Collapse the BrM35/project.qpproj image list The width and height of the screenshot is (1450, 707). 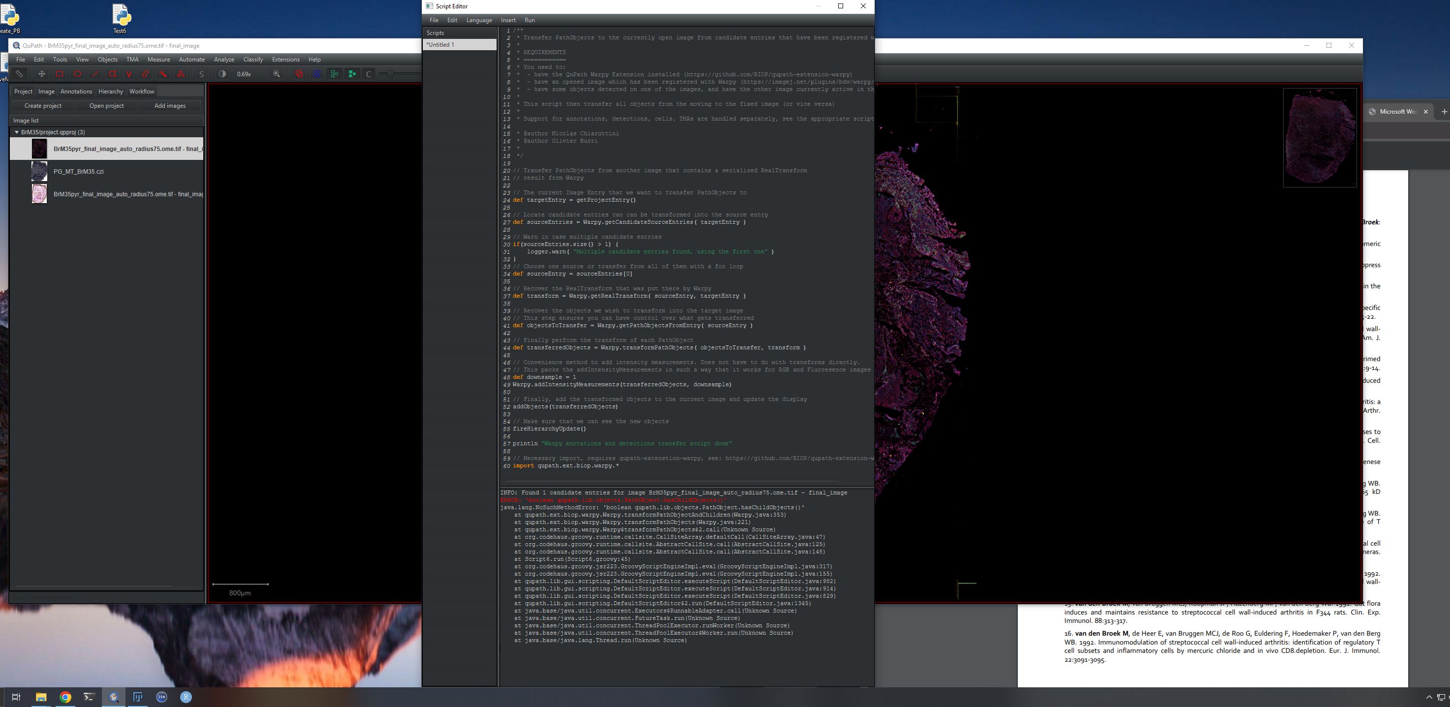coord(16,132)
